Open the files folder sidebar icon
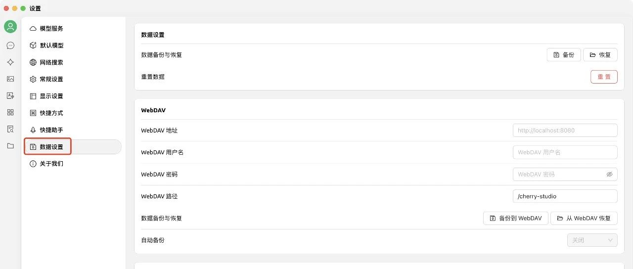Screen dimensions: 633x269 click(x=10, y=146)
